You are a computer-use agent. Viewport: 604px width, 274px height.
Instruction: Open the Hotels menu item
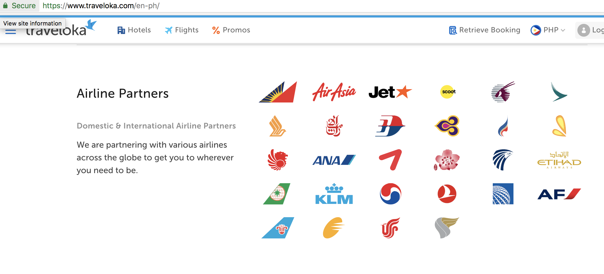click(x=134, y=30)
